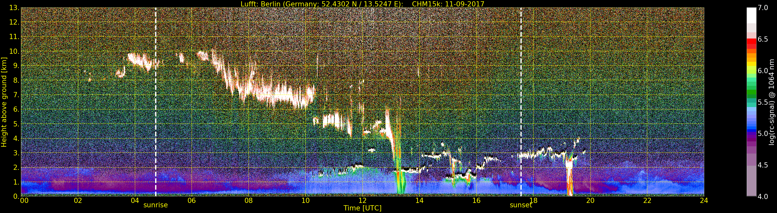Screen dimensions: 777x213
Task: Select the time axis tick "10"
Action: coord(306,201)
